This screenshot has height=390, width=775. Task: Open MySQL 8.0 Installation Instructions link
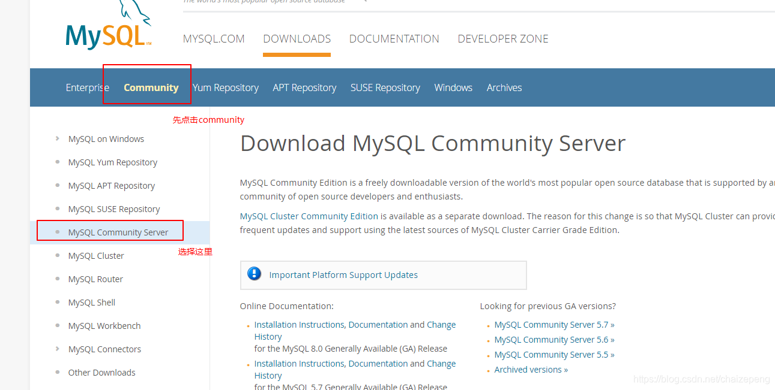pos(355,331)
